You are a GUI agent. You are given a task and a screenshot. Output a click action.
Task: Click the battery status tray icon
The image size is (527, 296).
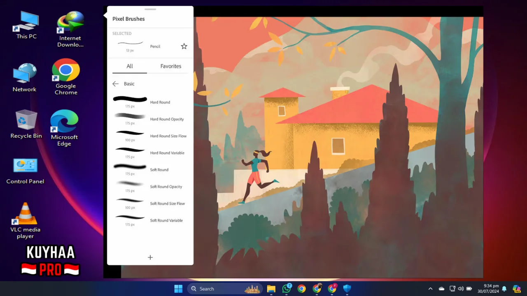[469, 289]
